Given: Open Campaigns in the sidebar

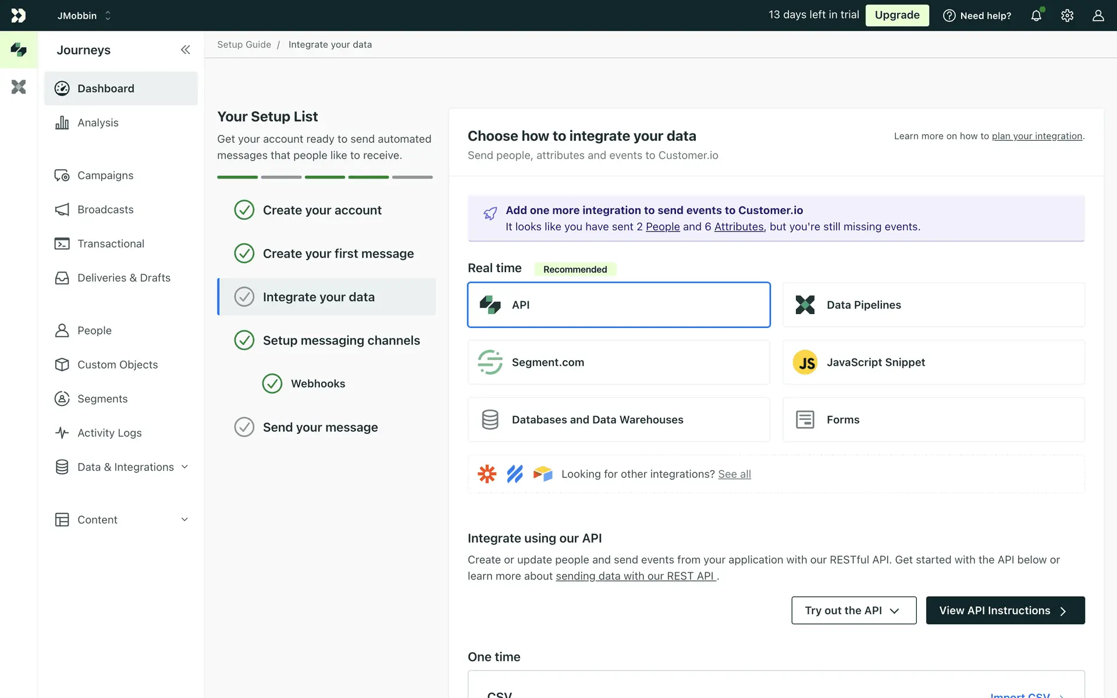Looking at the screenshot, I should [x=105, y=176].
